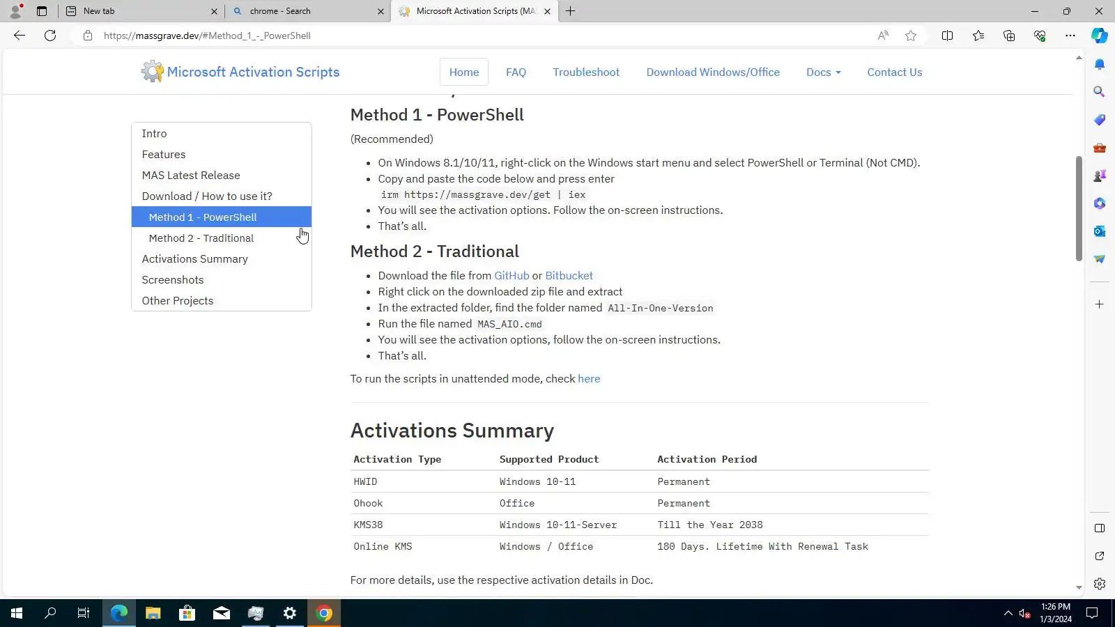Open Google Chrome from the taskbar
This screenshot has width=1115, height=627.
tap(324, 613)
